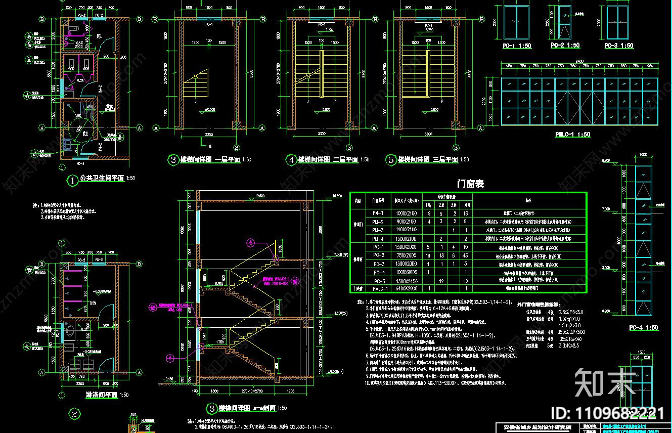The height and width of the screenshot is (433, 672).
Task: Click drawing number 5 circle marker
Action: (390, 160)
